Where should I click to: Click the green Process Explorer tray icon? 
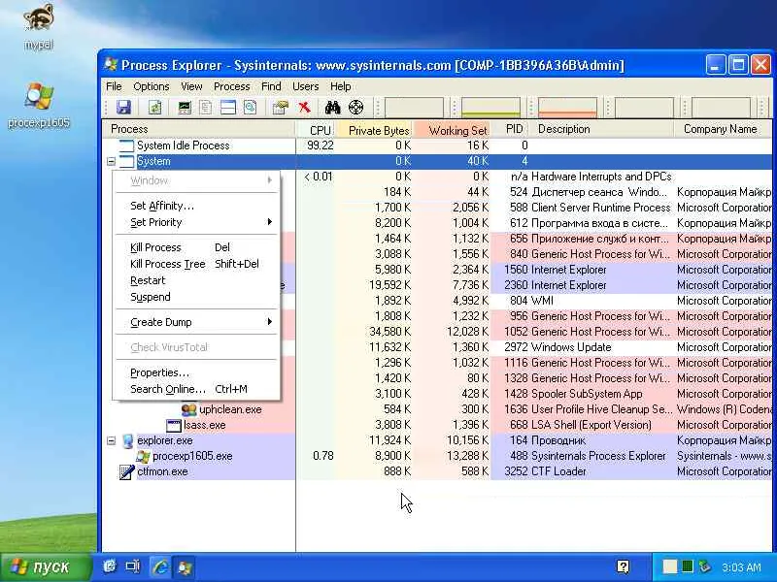688,566
